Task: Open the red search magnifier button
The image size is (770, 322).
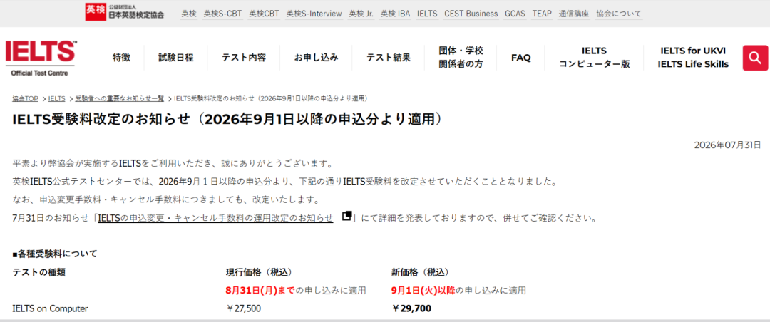Action: 755,58
